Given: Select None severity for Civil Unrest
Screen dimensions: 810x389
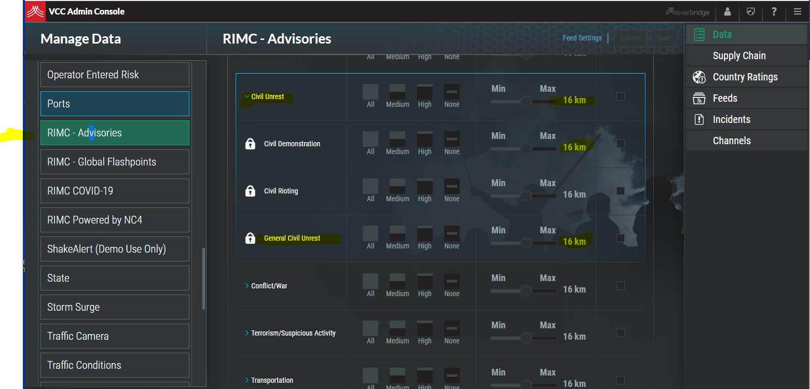Looking at the screenshot, I should coord(452,92).
